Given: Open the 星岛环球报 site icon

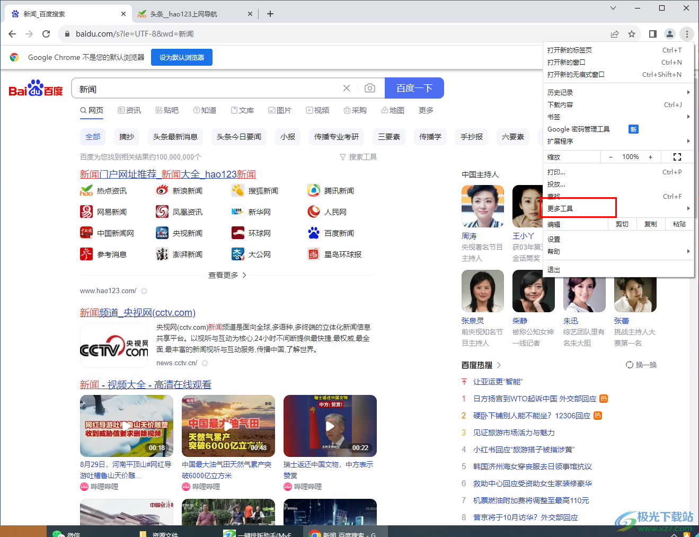Looking at the screenshot, I should tap(314, 254).
